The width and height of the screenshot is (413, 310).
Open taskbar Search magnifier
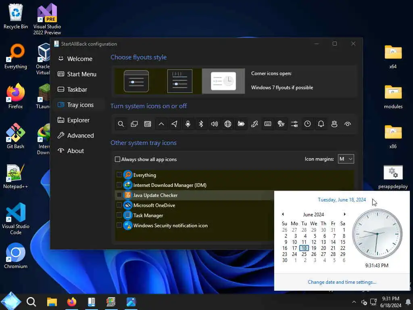tap(31, 302)
